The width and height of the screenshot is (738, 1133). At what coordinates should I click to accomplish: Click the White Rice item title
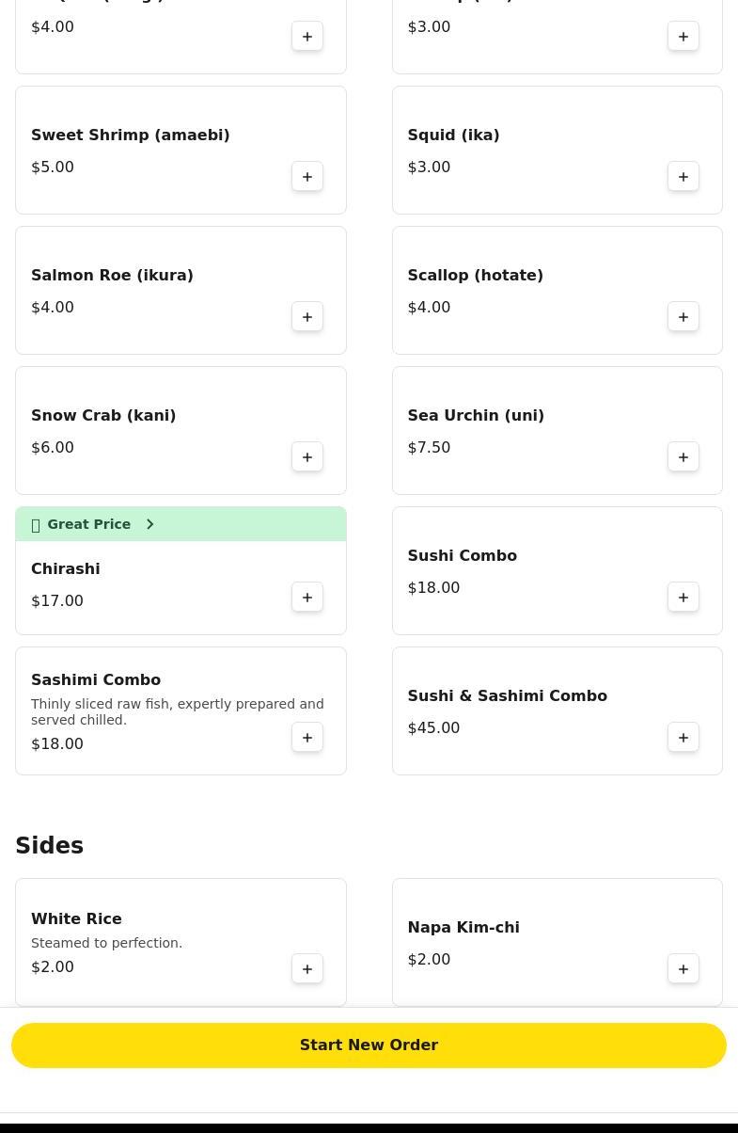76,918
